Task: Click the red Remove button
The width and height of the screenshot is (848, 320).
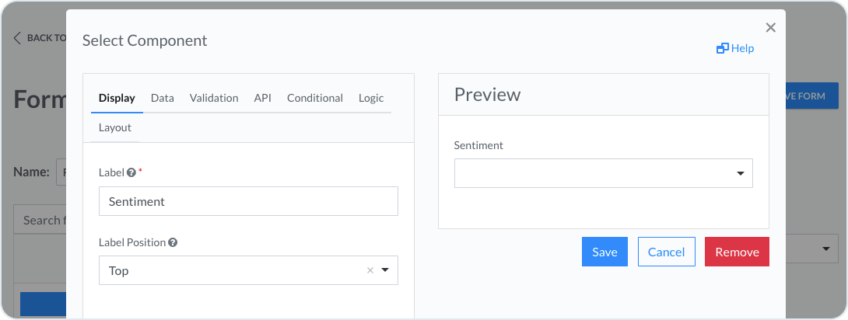Action: (737, 252)
